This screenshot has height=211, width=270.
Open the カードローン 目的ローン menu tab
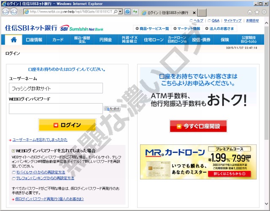pyautogui.click(x=177, y=40)
